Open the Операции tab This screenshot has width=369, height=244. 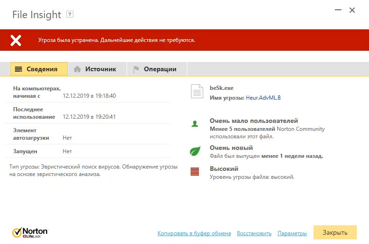click(157, 69)
